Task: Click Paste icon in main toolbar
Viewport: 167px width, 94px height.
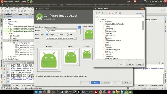Action: pos(25,11)
